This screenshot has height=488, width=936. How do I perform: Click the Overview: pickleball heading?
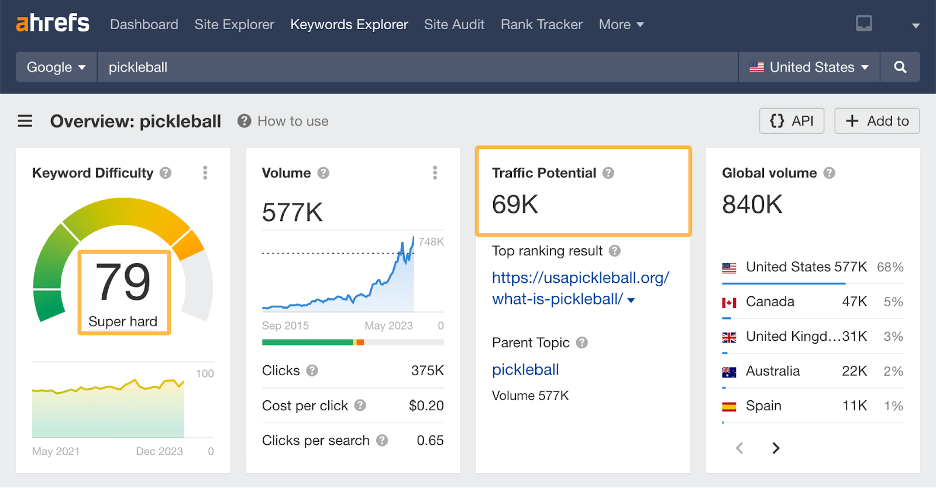(x=136, y=121)
